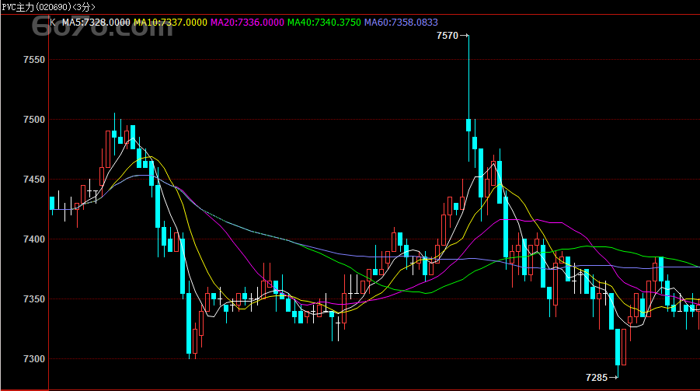This screenshot has height=391, width=700.
Task: Click the 7350 price axis label
Action: [34, 299]
